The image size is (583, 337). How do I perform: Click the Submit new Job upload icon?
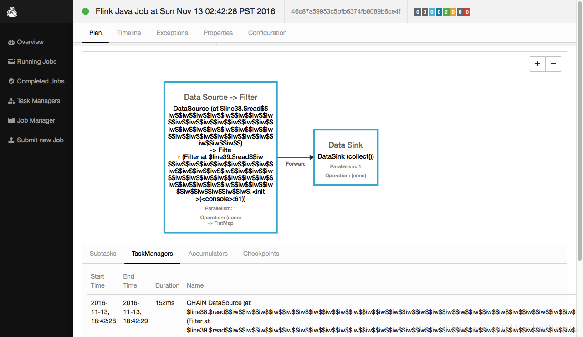click(11, 140)
